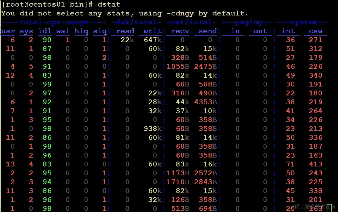This screenshot has width=338, height=212.
Task: Select the 271 csw value
Action: tap(316, 40)
